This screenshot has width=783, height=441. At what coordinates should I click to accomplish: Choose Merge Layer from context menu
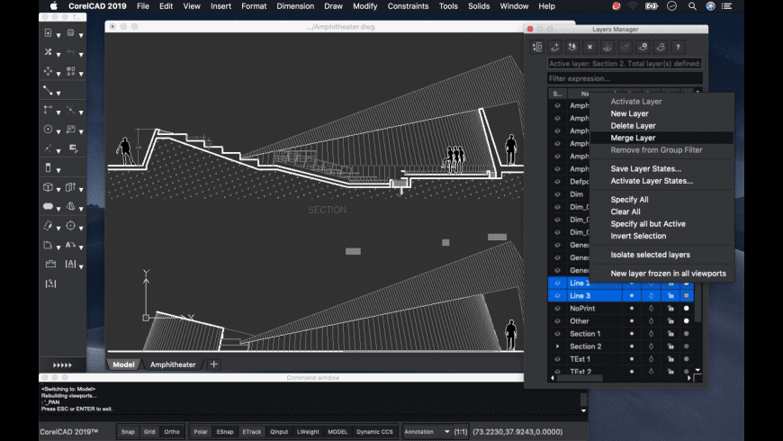point(633,138)
